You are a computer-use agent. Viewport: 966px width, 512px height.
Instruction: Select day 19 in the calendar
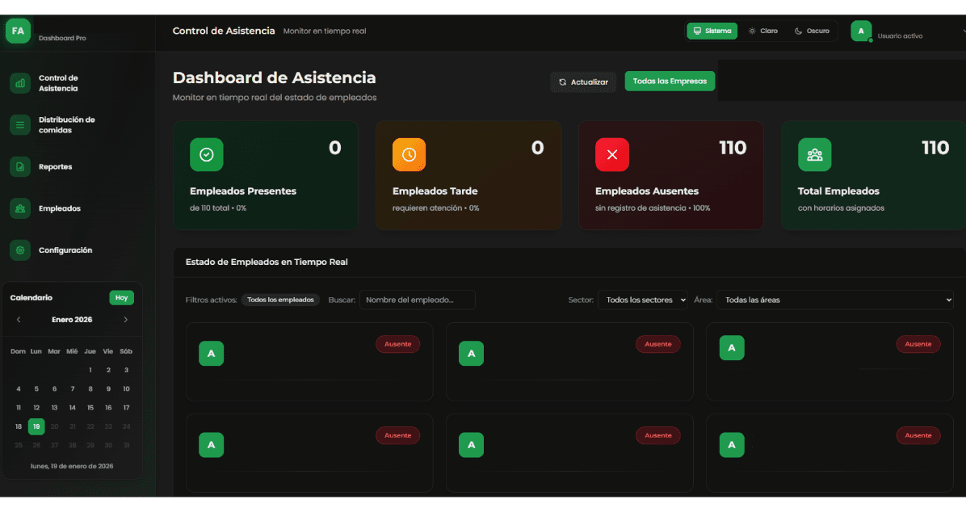pos(36,426)
